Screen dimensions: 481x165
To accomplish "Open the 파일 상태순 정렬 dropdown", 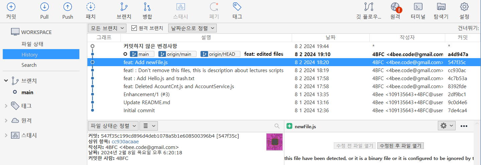I will pos(113,126).
